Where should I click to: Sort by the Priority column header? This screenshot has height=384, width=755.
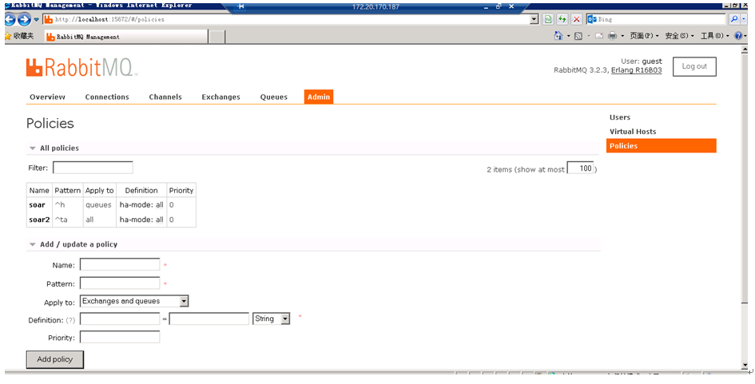[181, 190]
